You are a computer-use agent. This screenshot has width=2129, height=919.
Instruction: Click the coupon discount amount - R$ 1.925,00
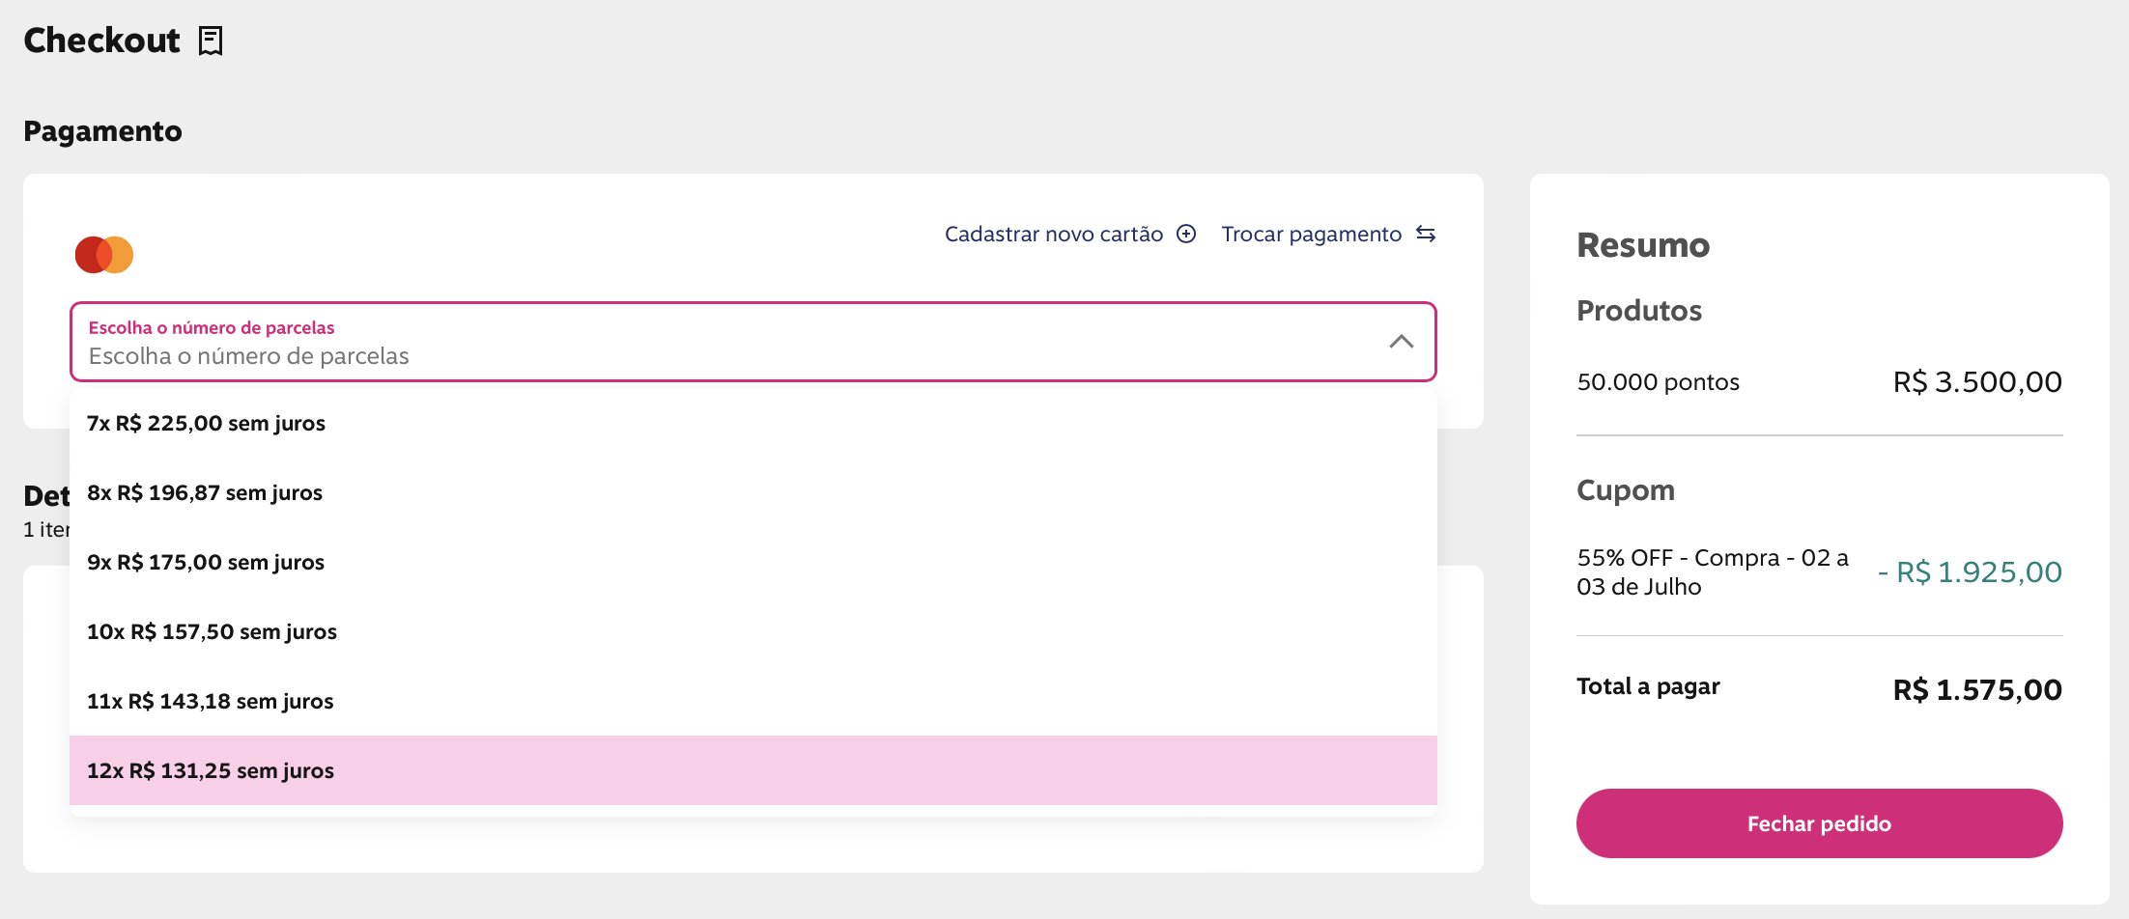click(x=1970, y=572)
